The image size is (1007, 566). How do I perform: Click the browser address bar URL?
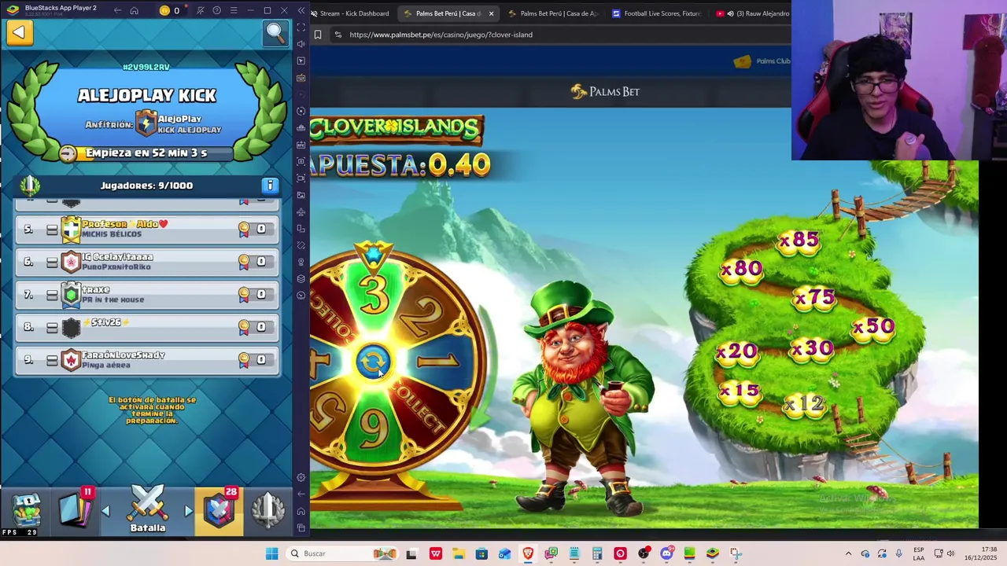[x=441, y=35]
